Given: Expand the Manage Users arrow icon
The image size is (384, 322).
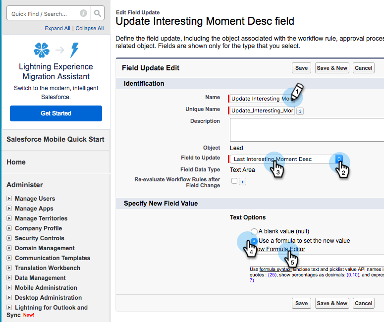Looking at the screenshot, I should coord(9,199).
